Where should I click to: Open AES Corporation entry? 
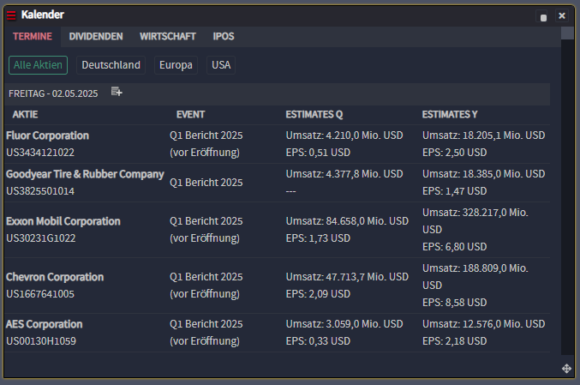point(44,324)
